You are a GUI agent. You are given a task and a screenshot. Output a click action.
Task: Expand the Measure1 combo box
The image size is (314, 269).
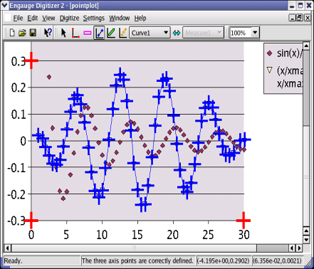coord(203,33)
